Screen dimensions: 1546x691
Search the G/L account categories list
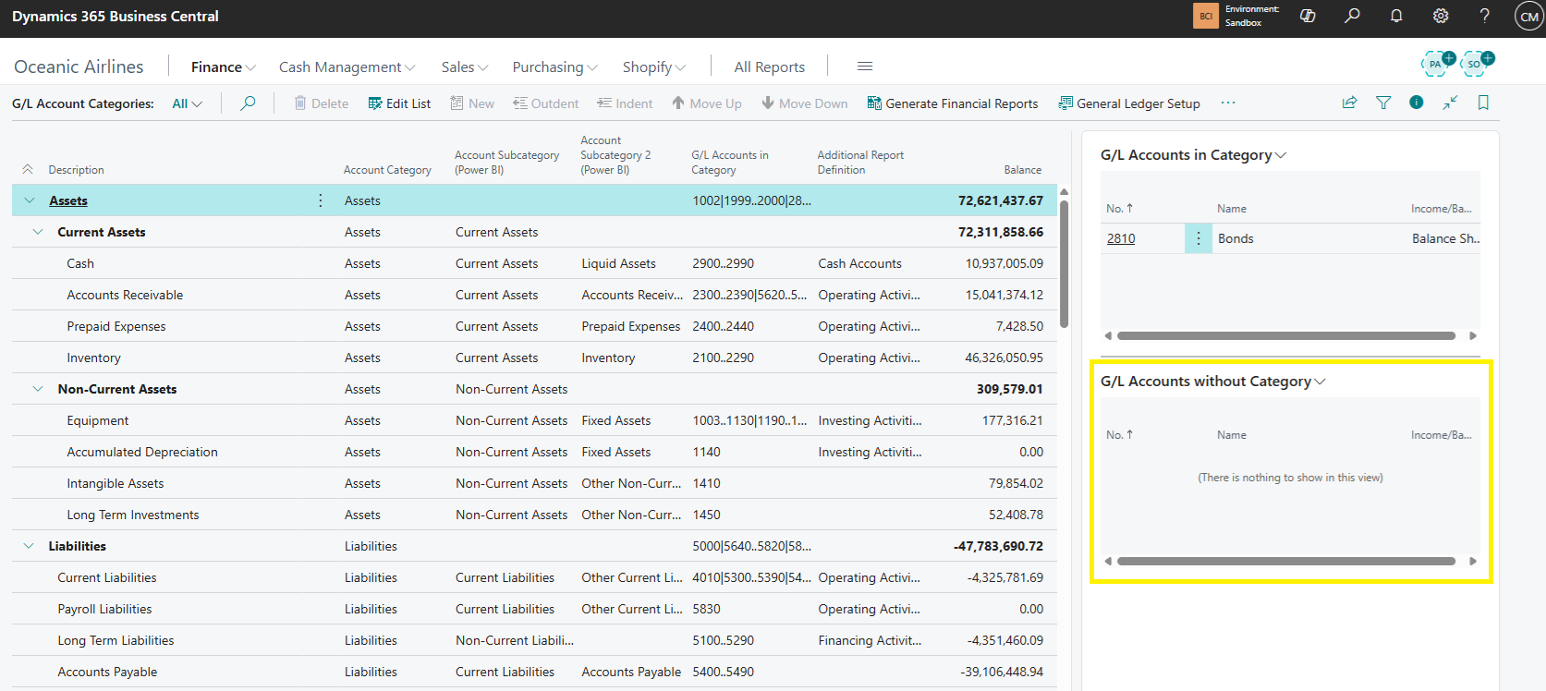[248, 103]
